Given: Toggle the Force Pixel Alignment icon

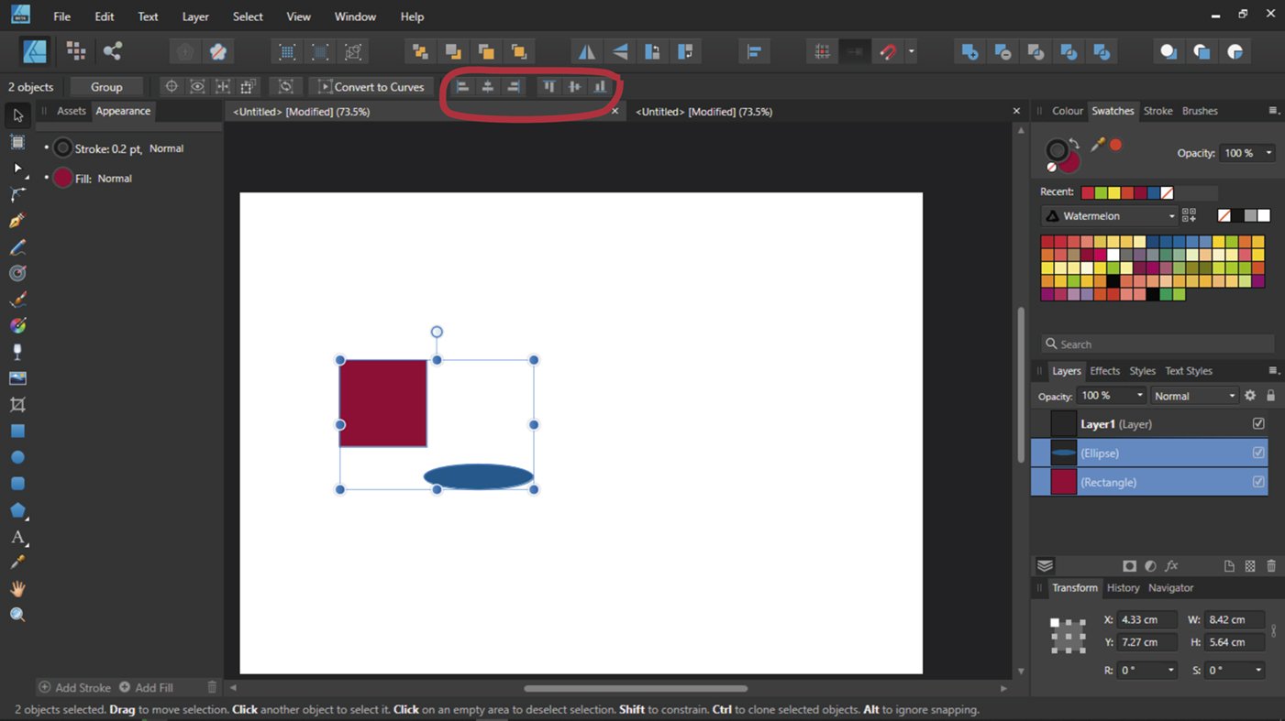Looking at the screenshot, I should (x=822, y=52).
